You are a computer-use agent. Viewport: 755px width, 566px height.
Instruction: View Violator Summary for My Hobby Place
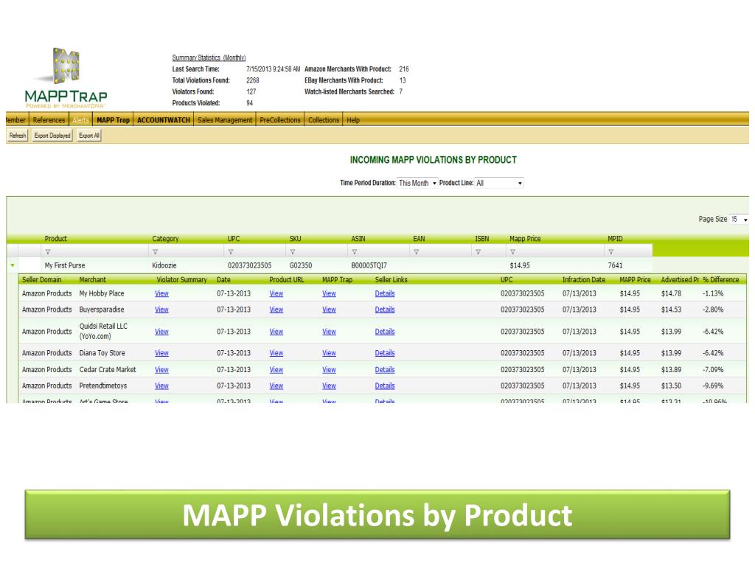(x=161, y=293)
